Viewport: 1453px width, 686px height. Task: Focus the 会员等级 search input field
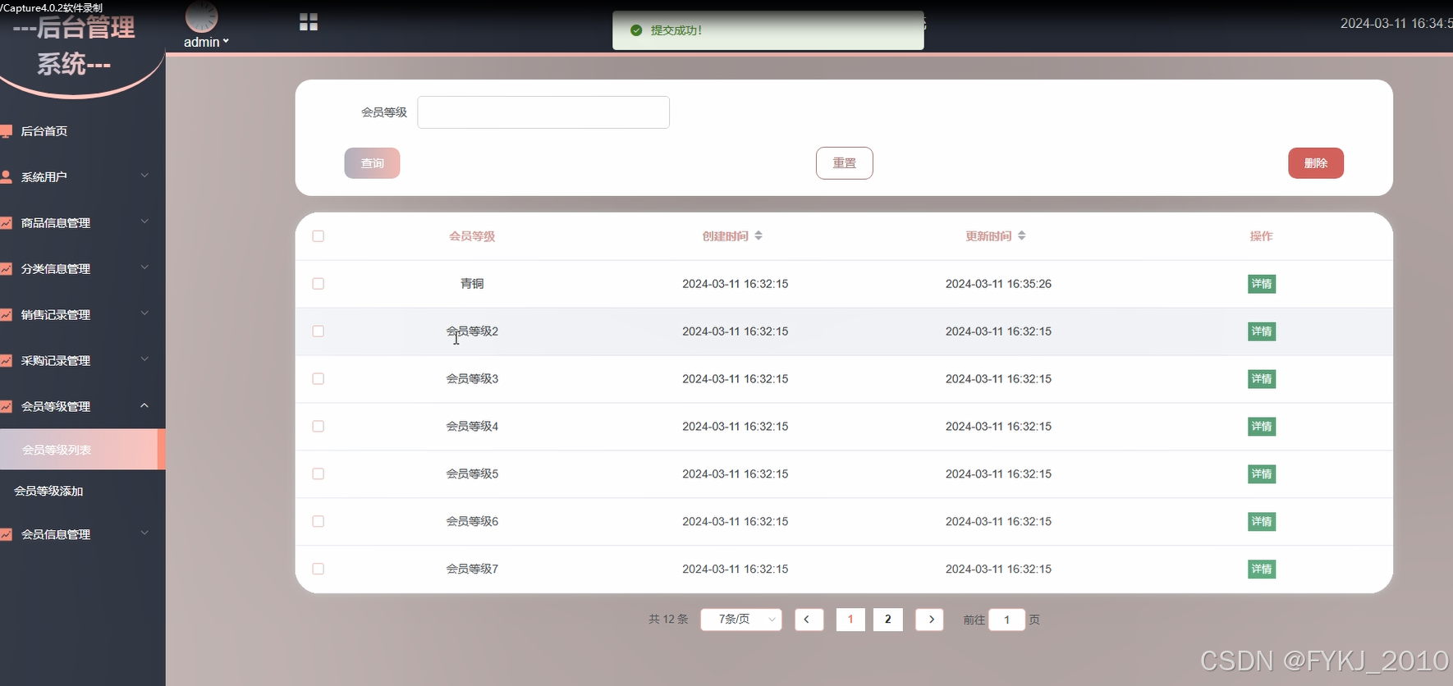tap(543, 112)
